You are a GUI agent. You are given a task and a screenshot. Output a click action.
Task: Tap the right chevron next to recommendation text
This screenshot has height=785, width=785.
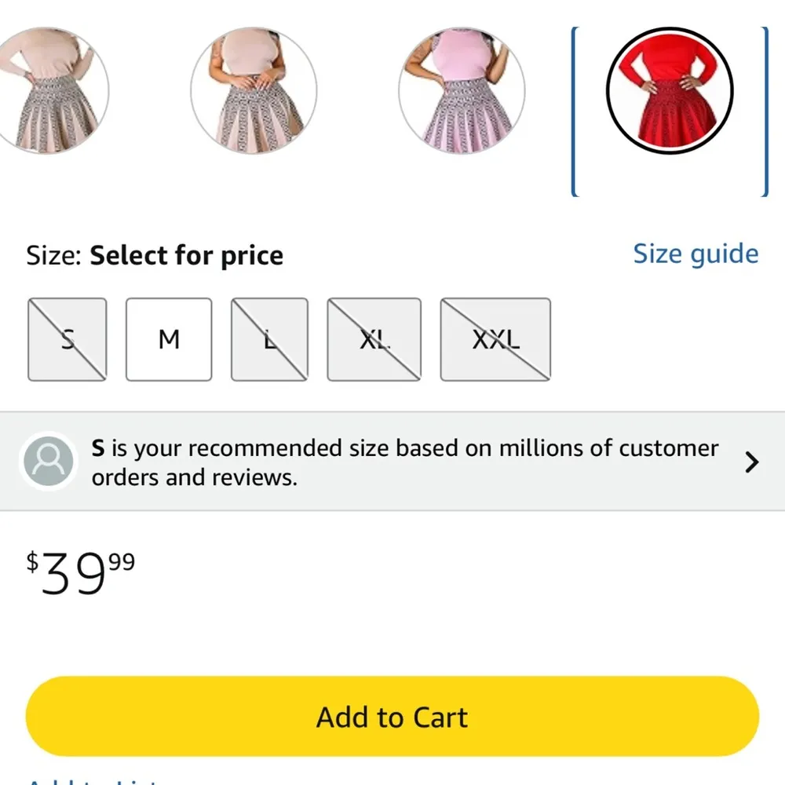tap(752, 462)
